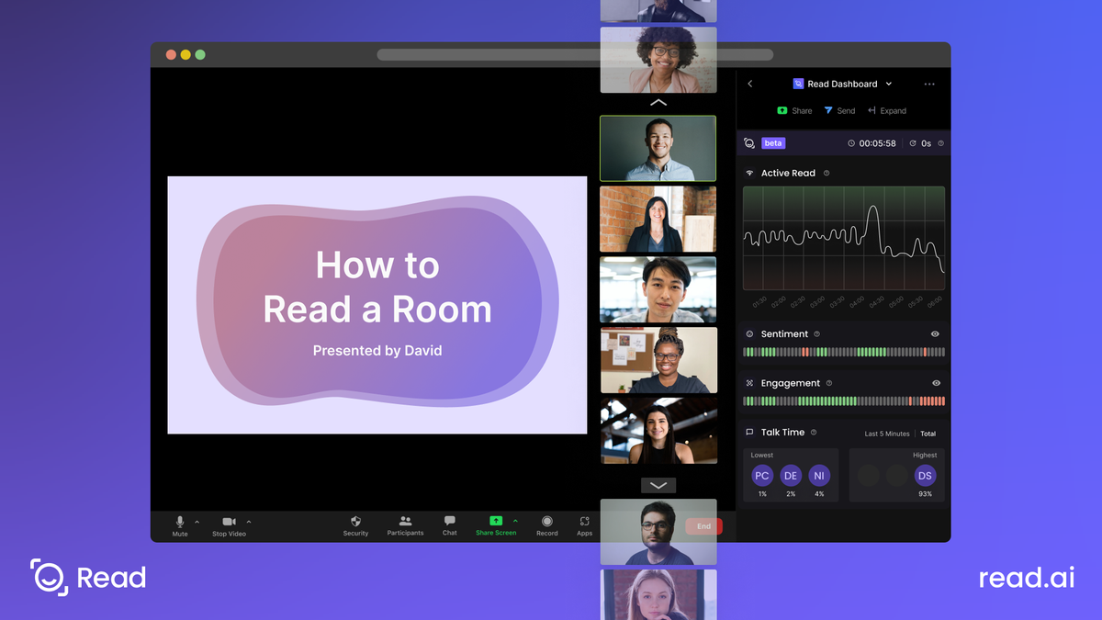Hide the Sentiment chart with its eye toggle
This screenshot has height=620, width=1102.
click(x=936, y=333)
